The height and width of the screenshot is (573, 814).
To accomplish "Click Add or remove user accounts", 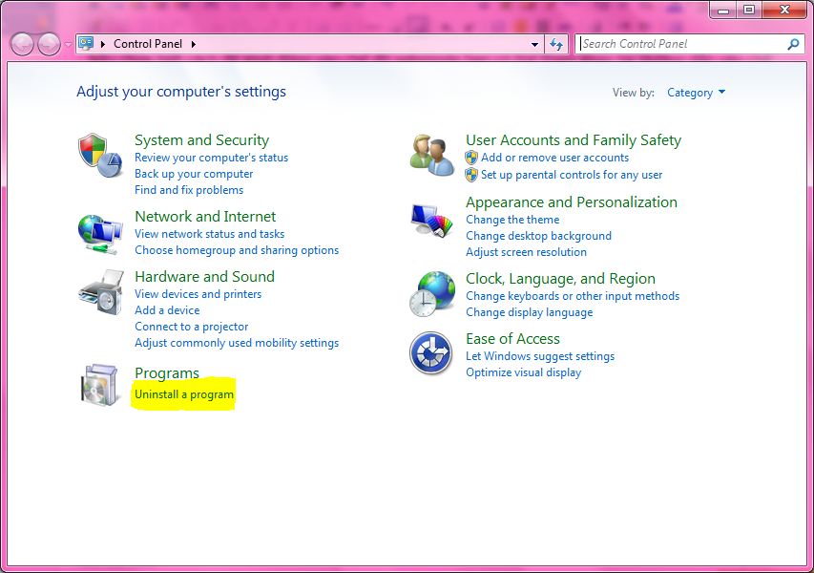I will [x=555, y=158].
